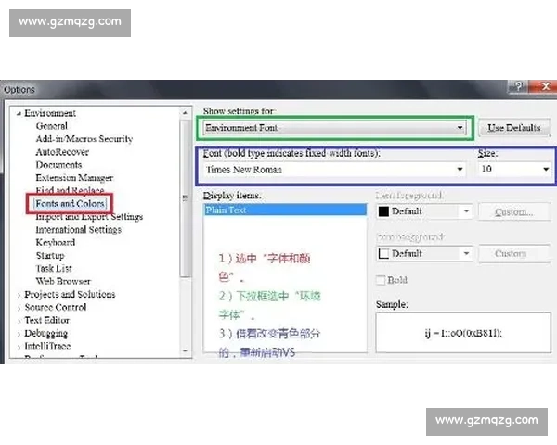Select Fonts and Colors page

70,203
